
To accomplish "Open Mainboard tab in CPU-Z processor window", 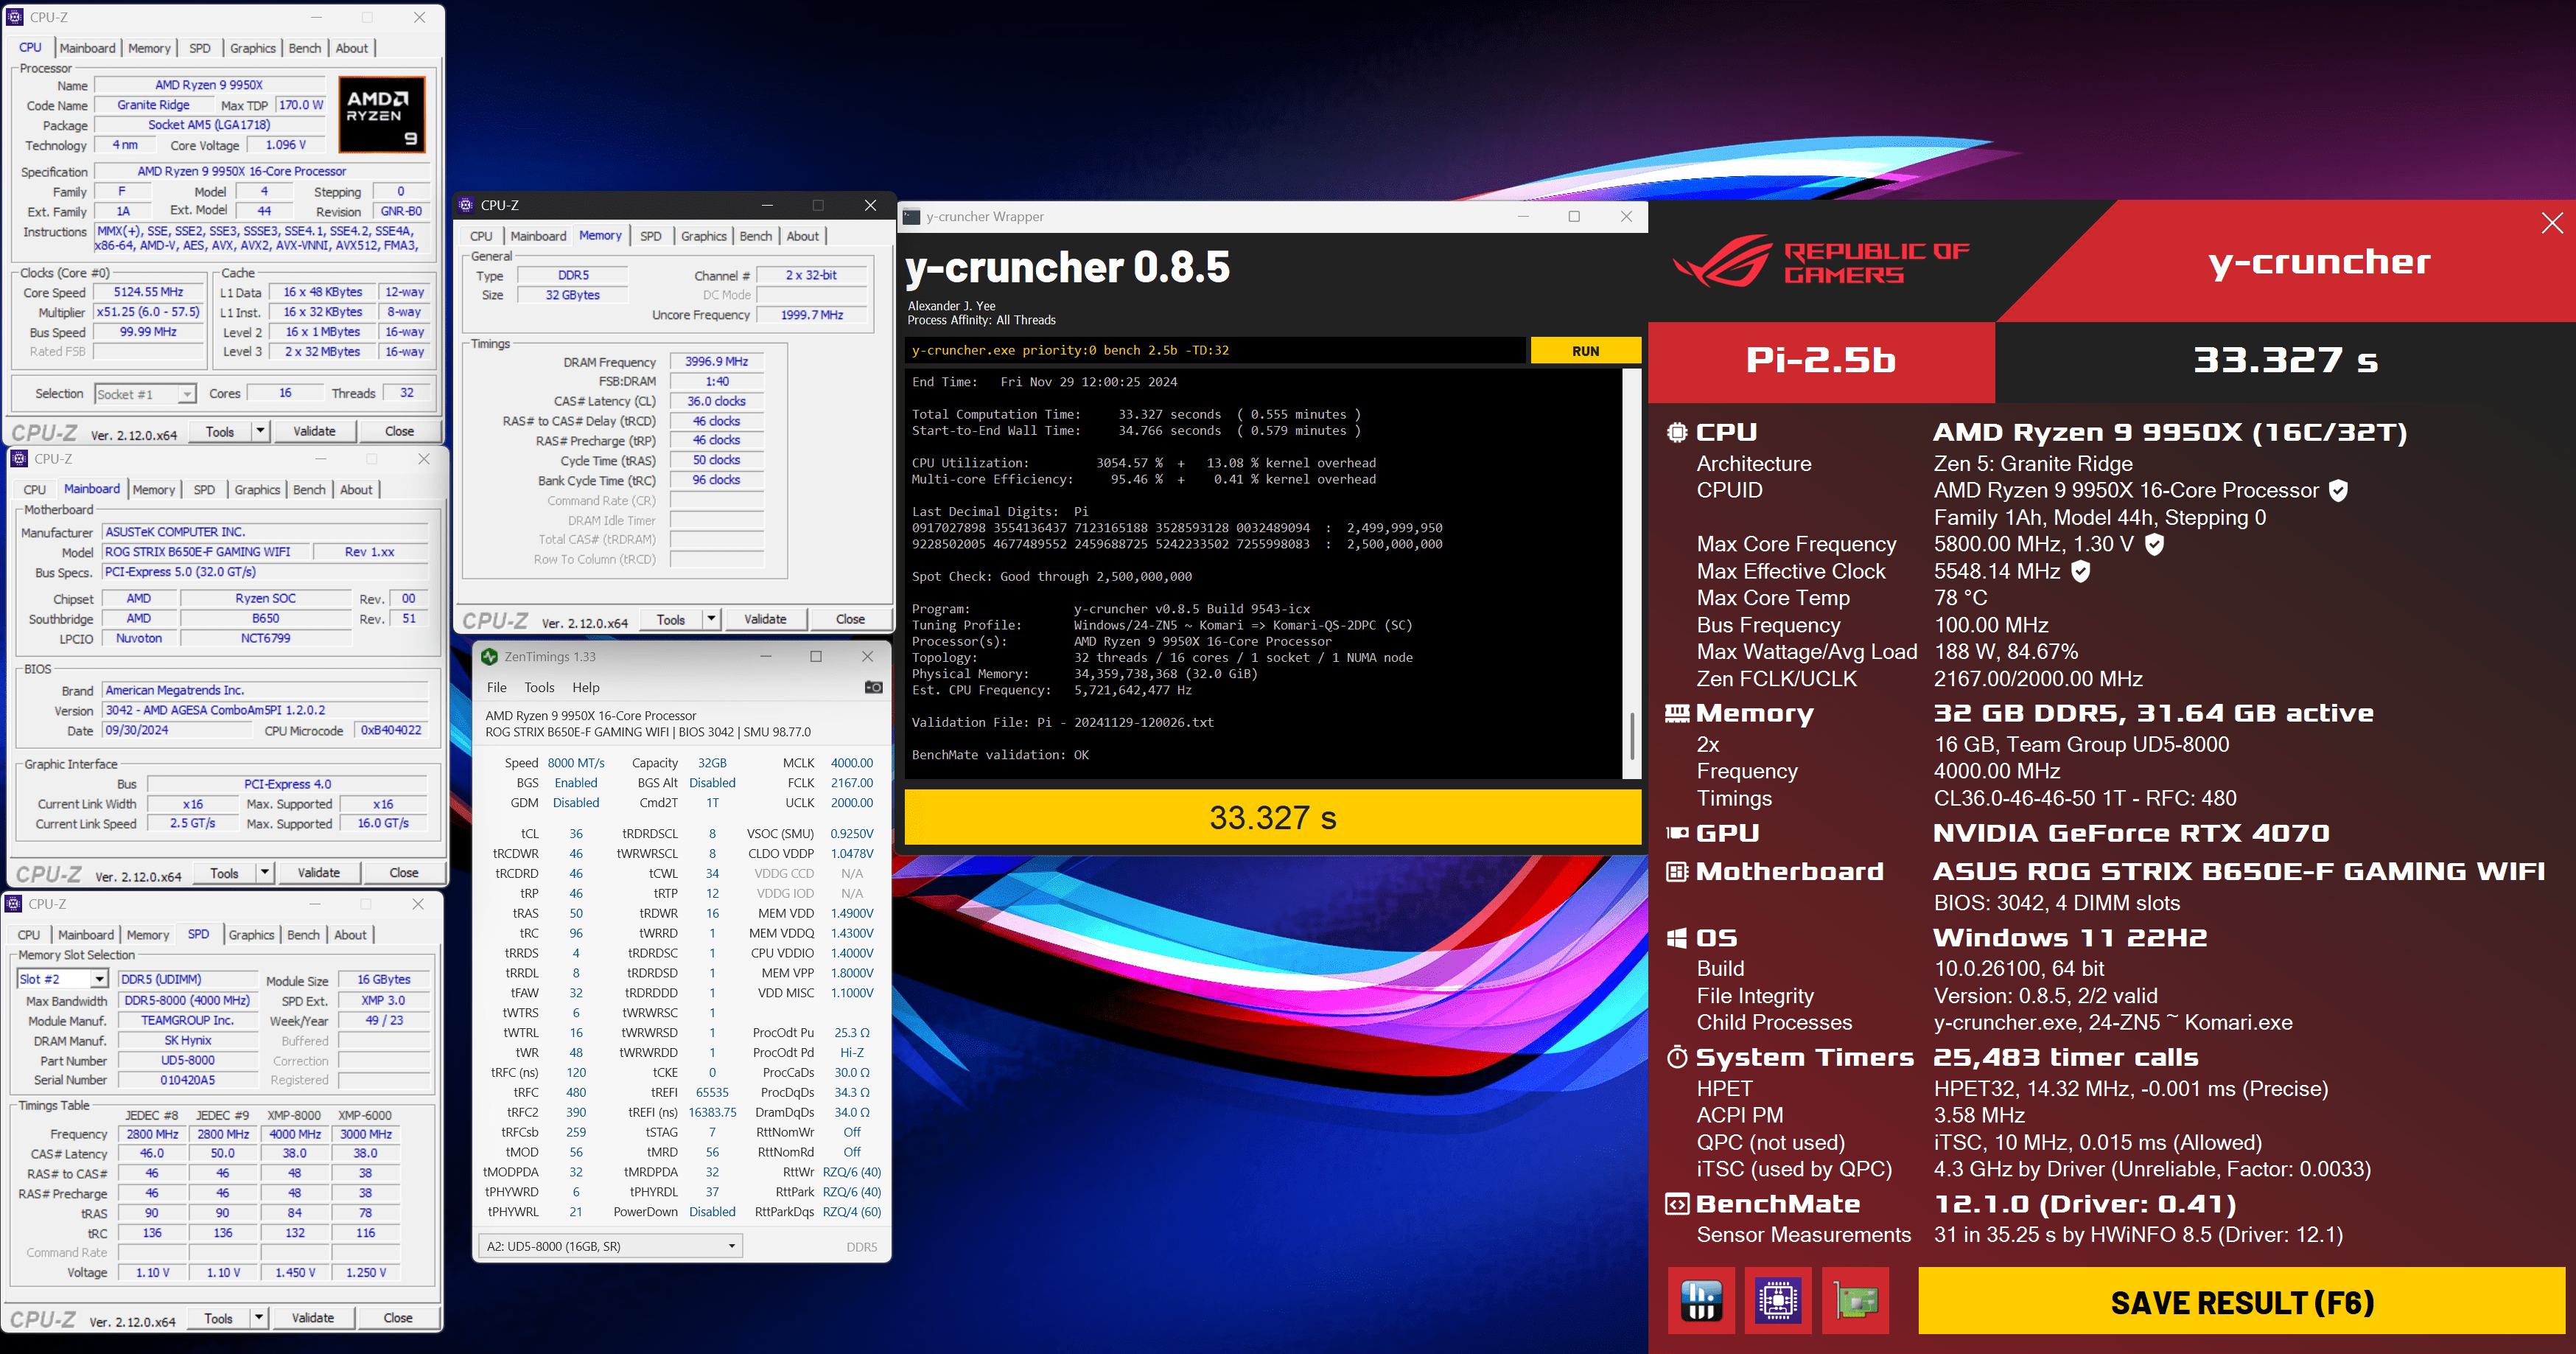I will coord(87,48).
